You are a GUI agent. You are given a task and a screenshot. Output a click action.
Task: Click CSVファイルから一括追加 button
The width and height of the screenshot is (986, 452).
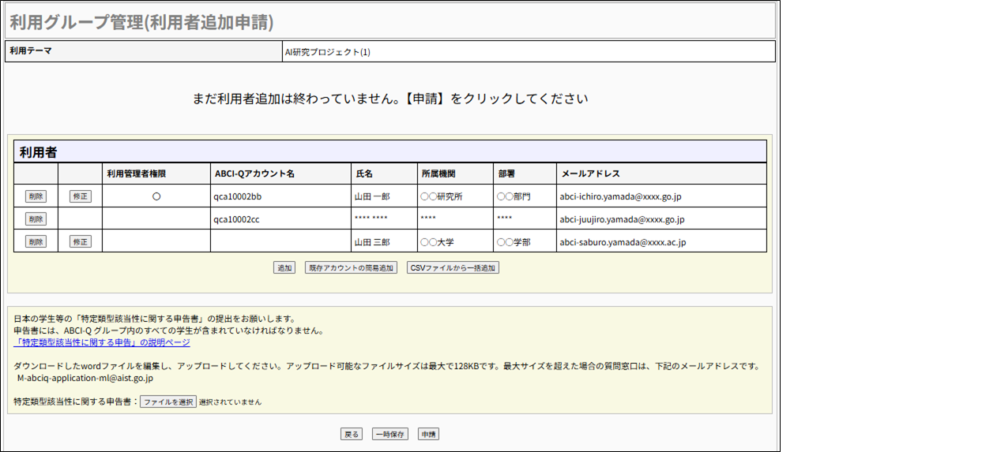click(x=453, y=268)
